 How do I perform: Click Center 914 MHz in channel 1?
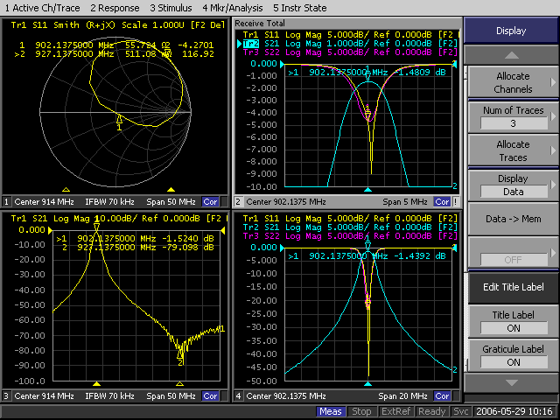click(44, 202)
